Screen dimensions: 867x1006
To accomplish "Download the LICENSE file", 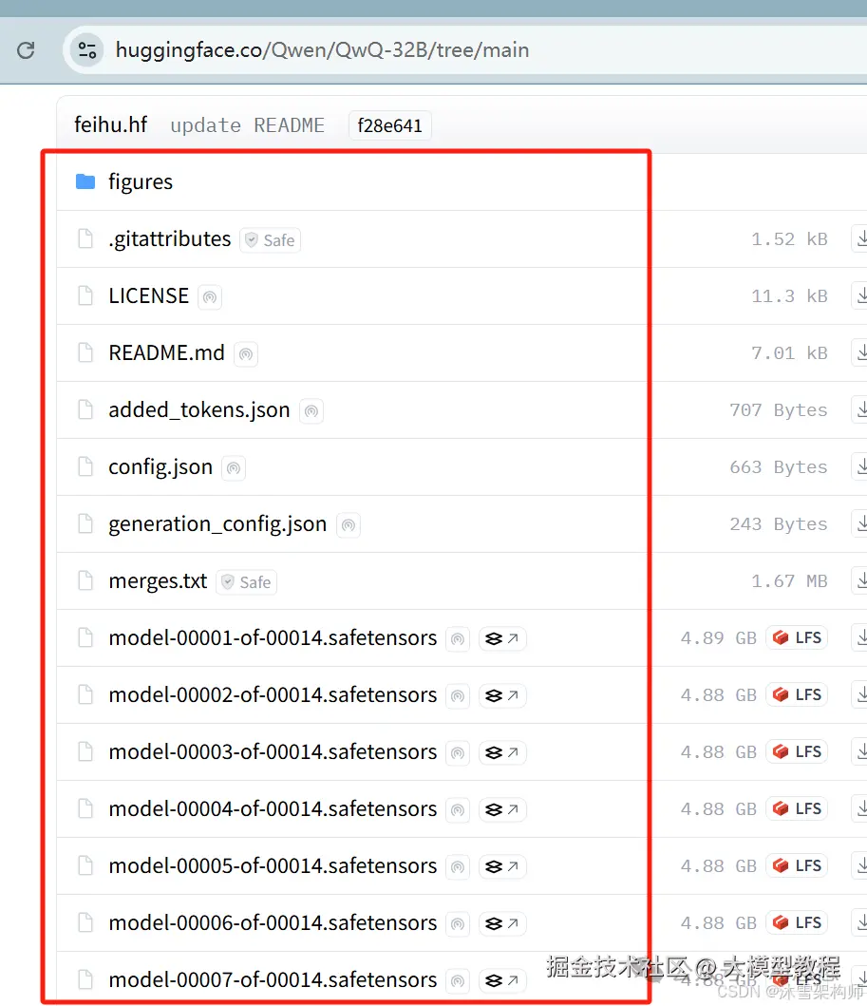I will (861, 295).
